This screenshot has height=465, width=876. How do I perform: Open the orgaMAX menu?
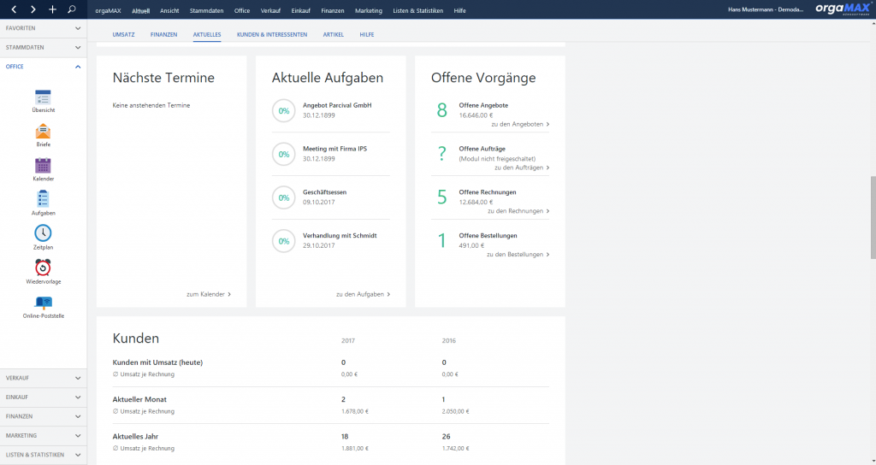108,10
